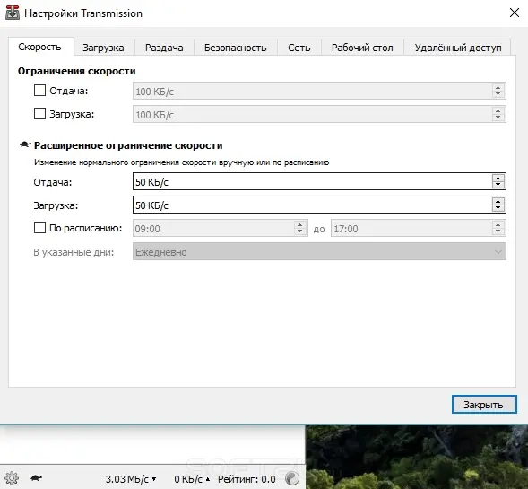Toggle turtle speed limit icon in status bar
The height and width of the screenshot is (489, 528).
click(37, 478)
